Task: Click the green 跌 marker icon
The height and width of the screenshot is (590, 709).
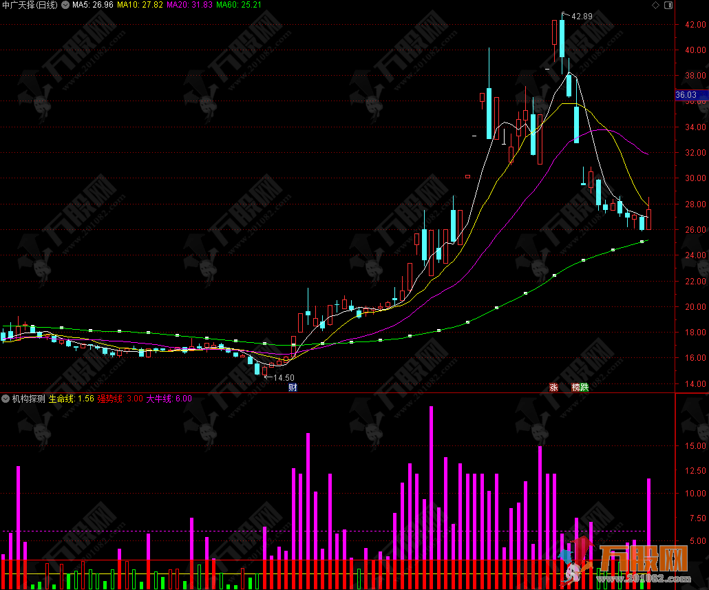Action: coord(585,388)
